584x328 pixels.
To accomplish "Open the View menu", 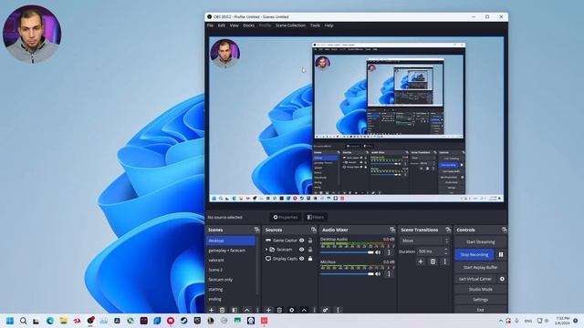I will 234,26.
